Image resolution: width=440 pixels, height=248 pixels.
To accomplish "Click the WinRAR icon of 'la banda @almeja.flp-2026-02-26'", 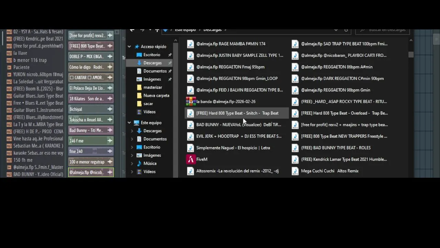I will pyautogui.click(x=191, y=102).
